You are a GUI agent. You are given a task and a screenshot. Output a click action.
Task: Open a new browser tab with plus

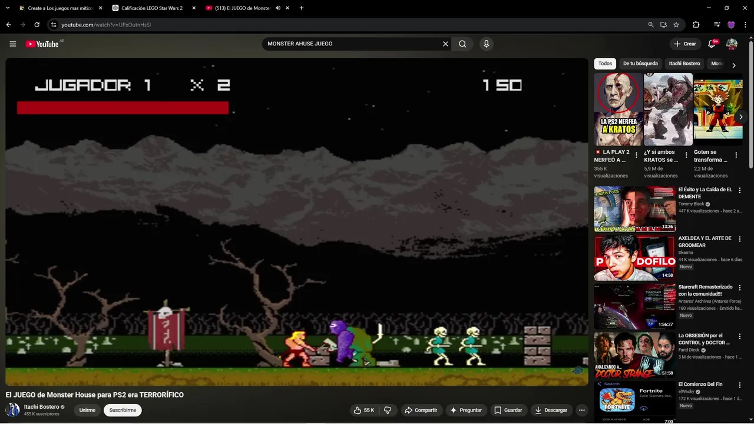(x=302, y=8)
